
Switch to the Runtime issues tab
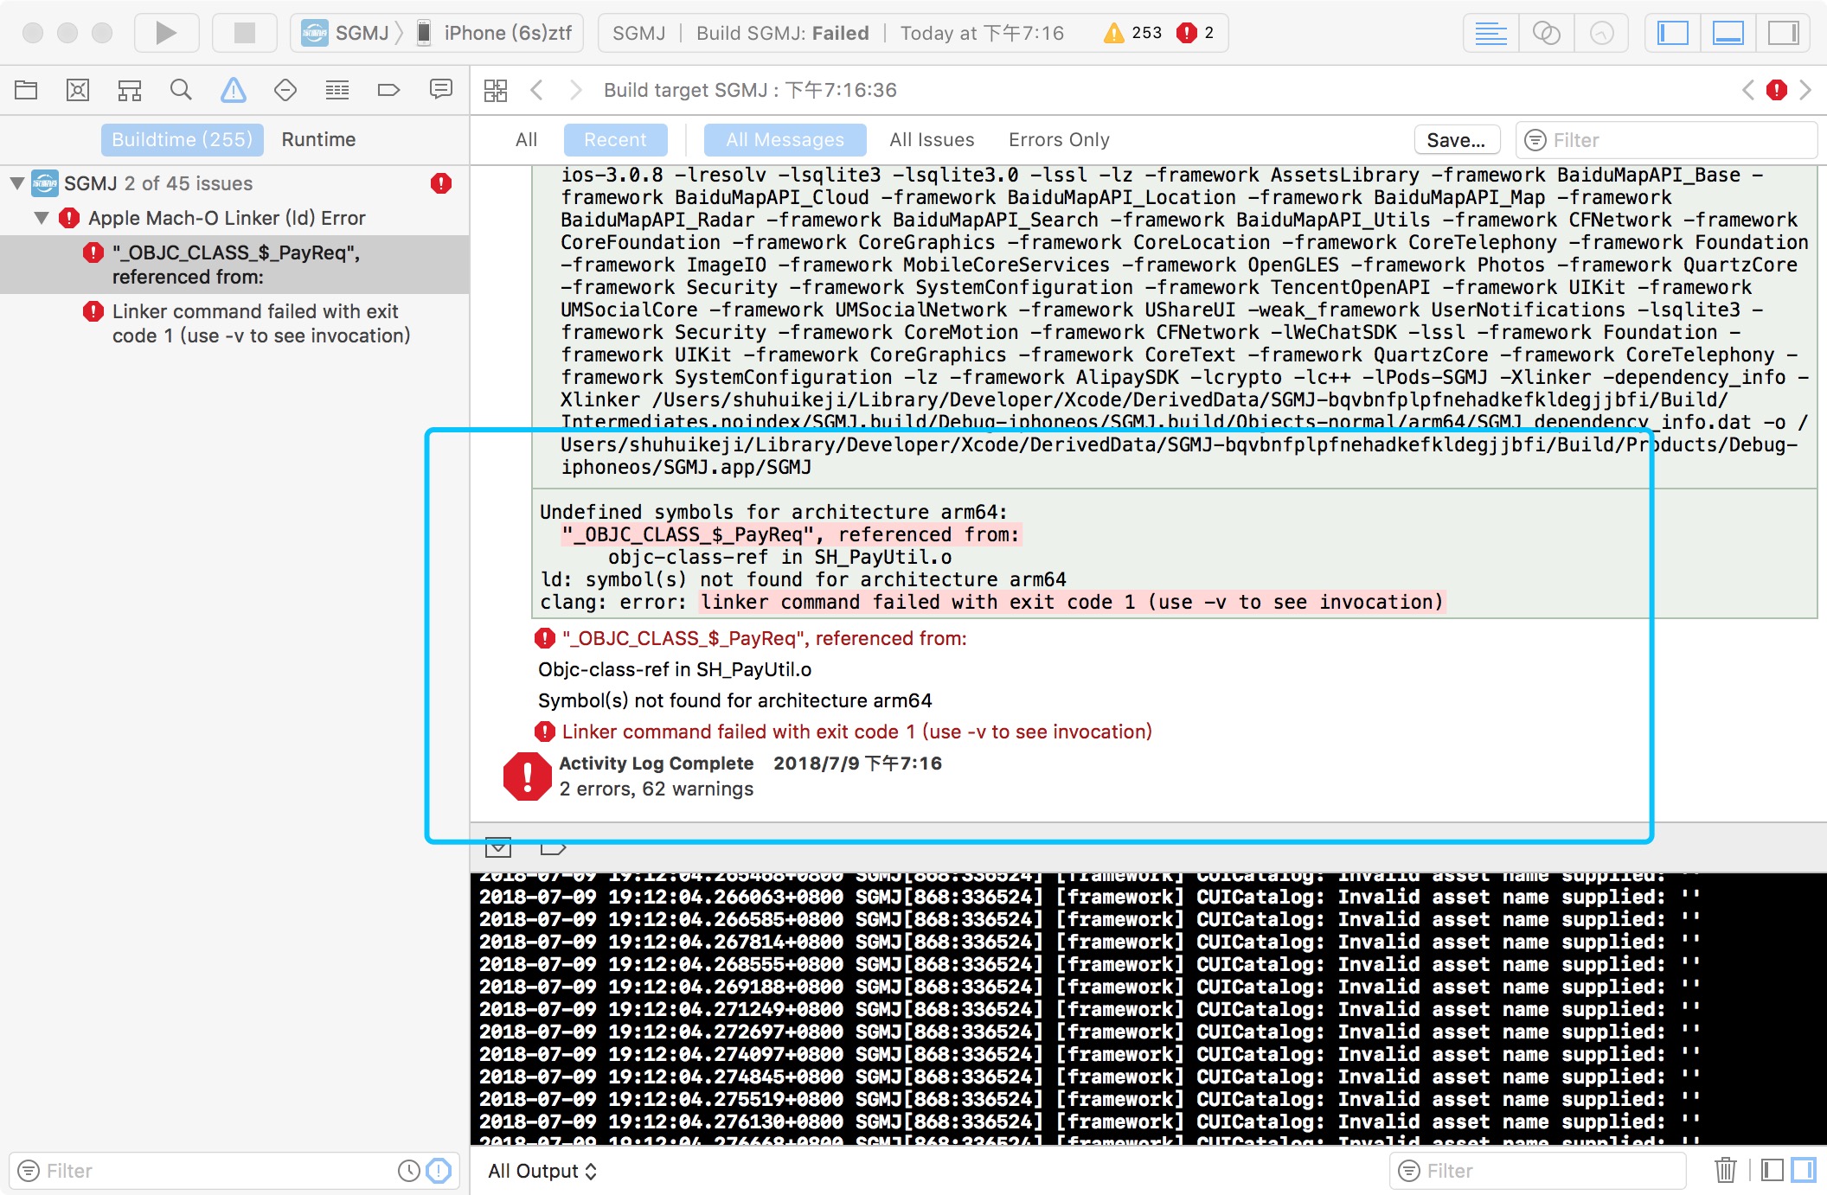(318, 139)
